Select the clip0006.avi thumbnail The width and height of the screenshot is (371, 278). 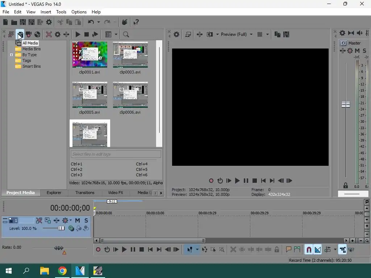[130, 95]
